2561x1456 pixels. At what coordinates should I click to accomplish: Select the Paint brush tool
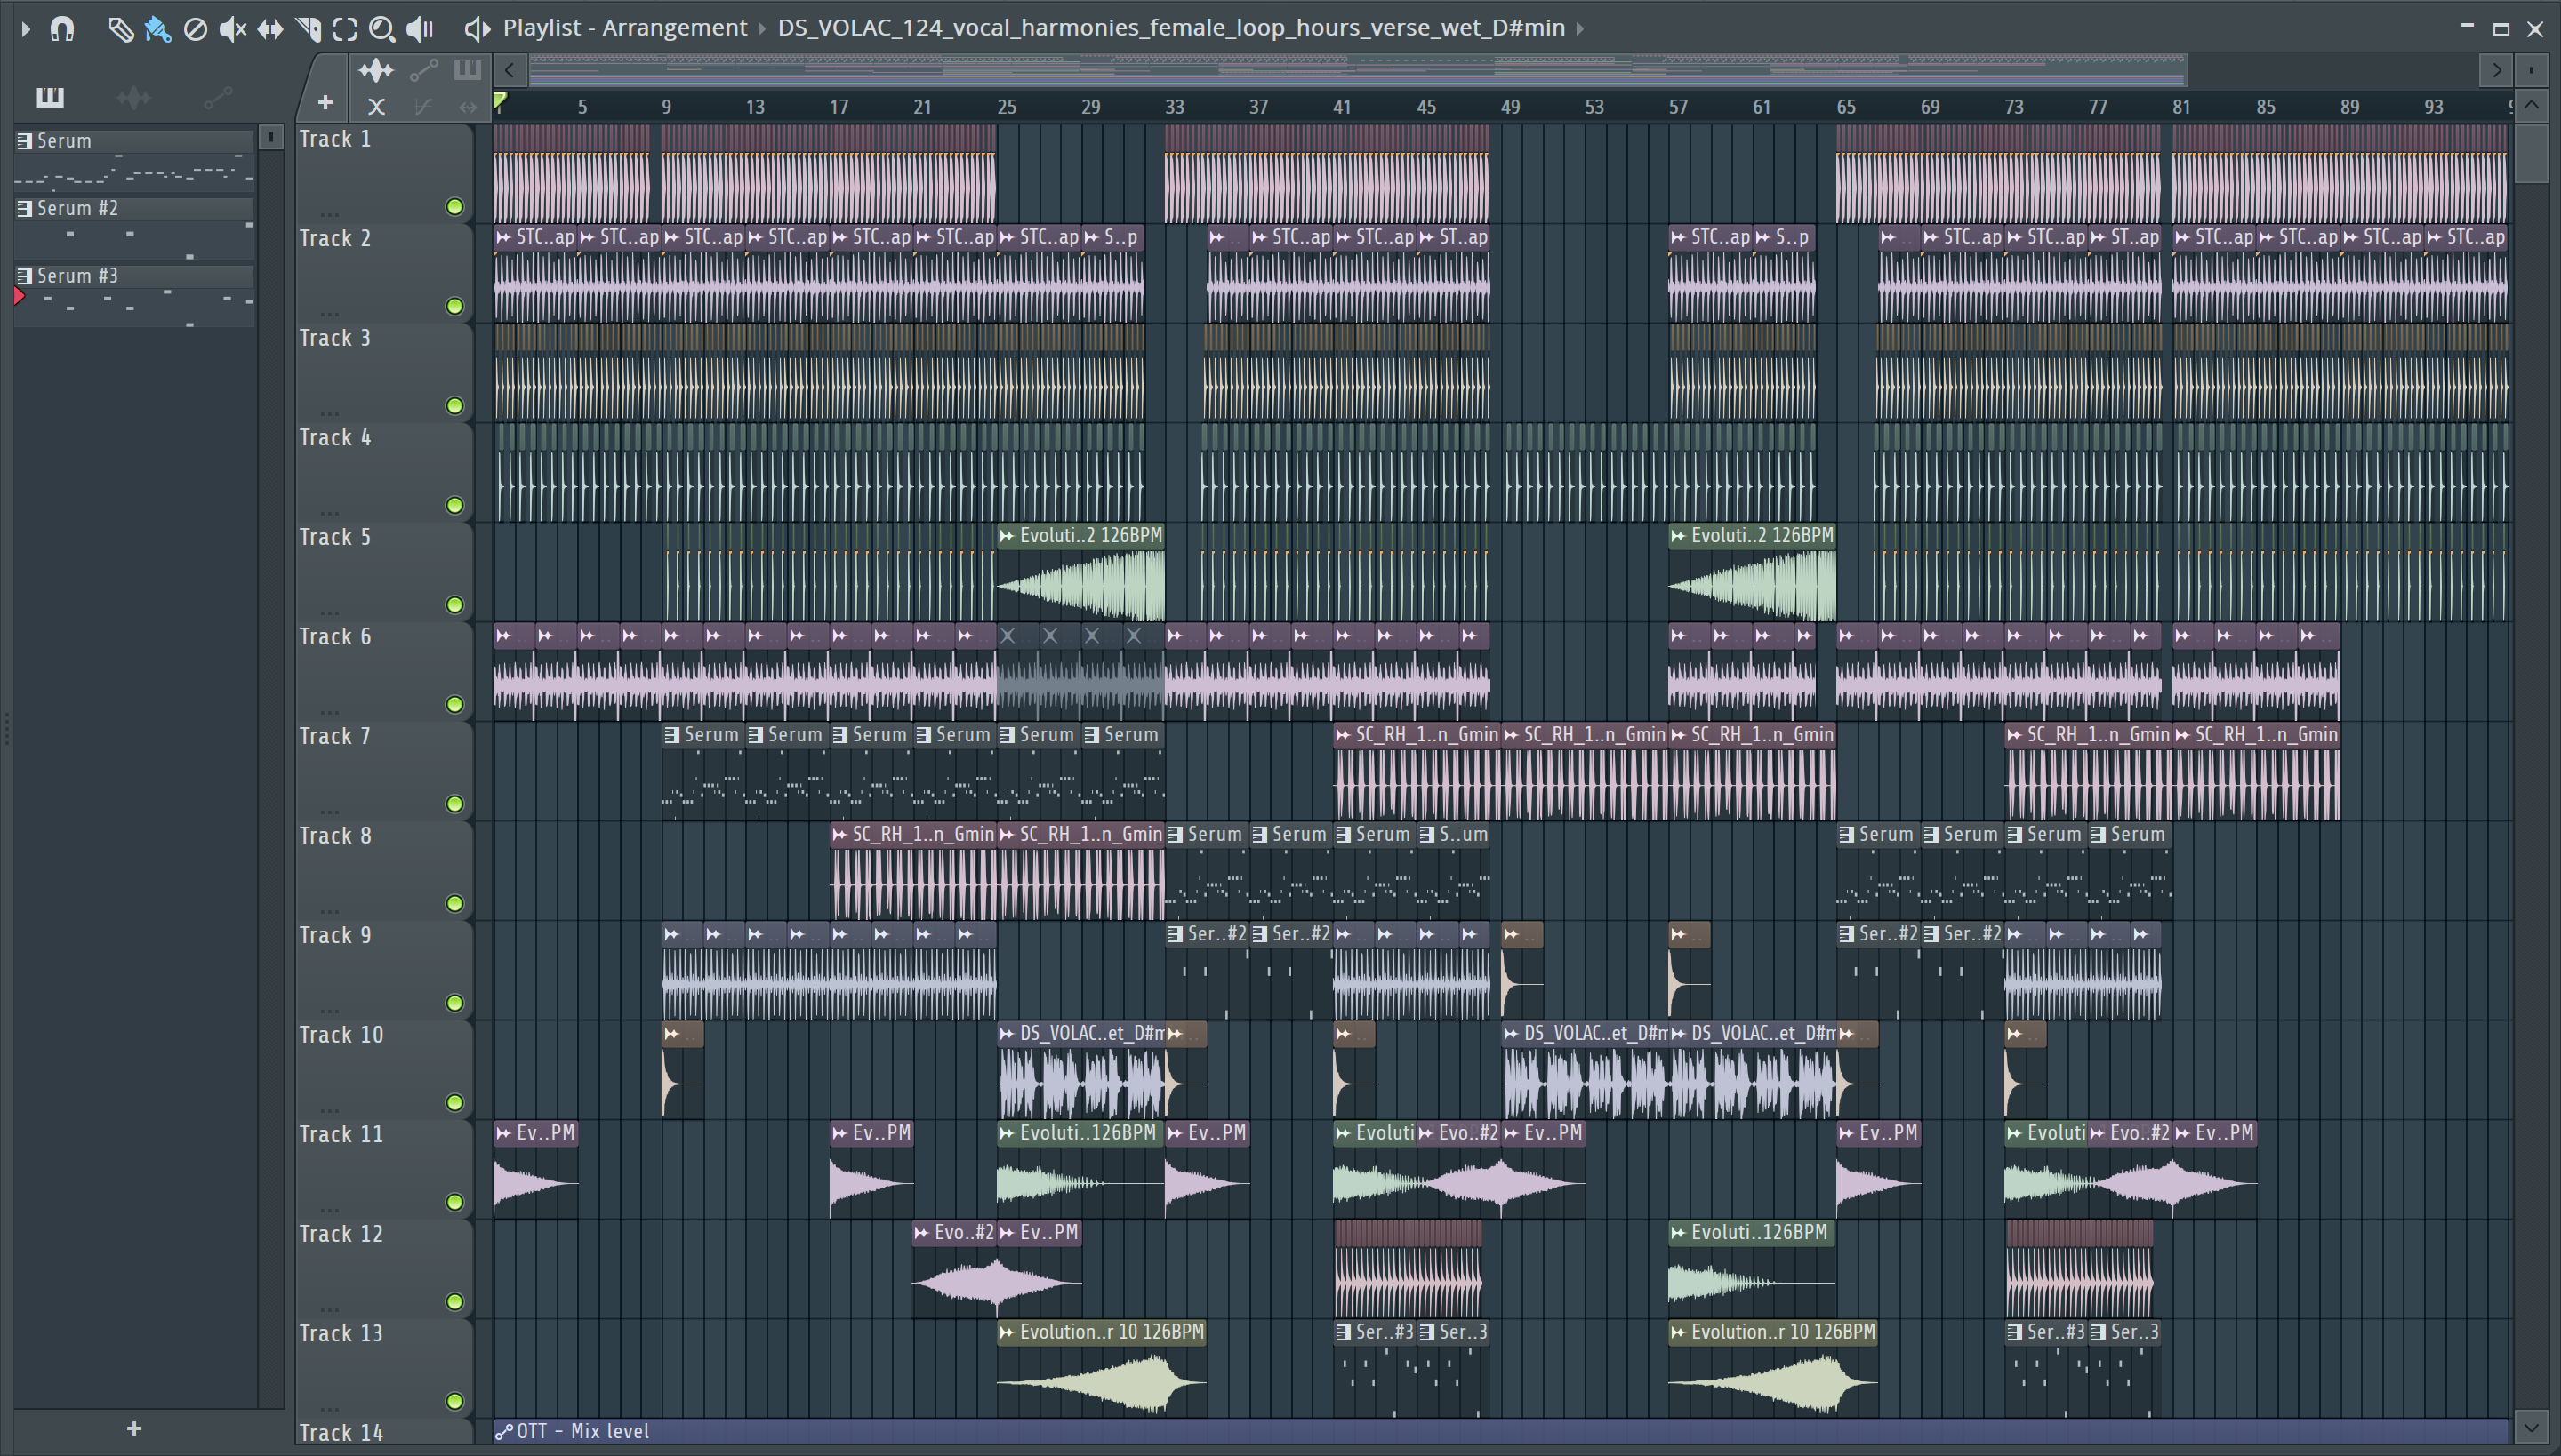coord(157,29)
